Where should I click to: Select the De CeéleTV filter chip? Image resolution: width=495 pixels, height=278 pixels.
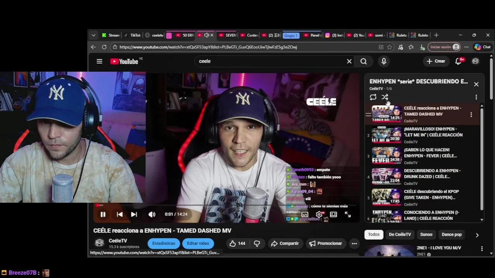coord(400,234)
